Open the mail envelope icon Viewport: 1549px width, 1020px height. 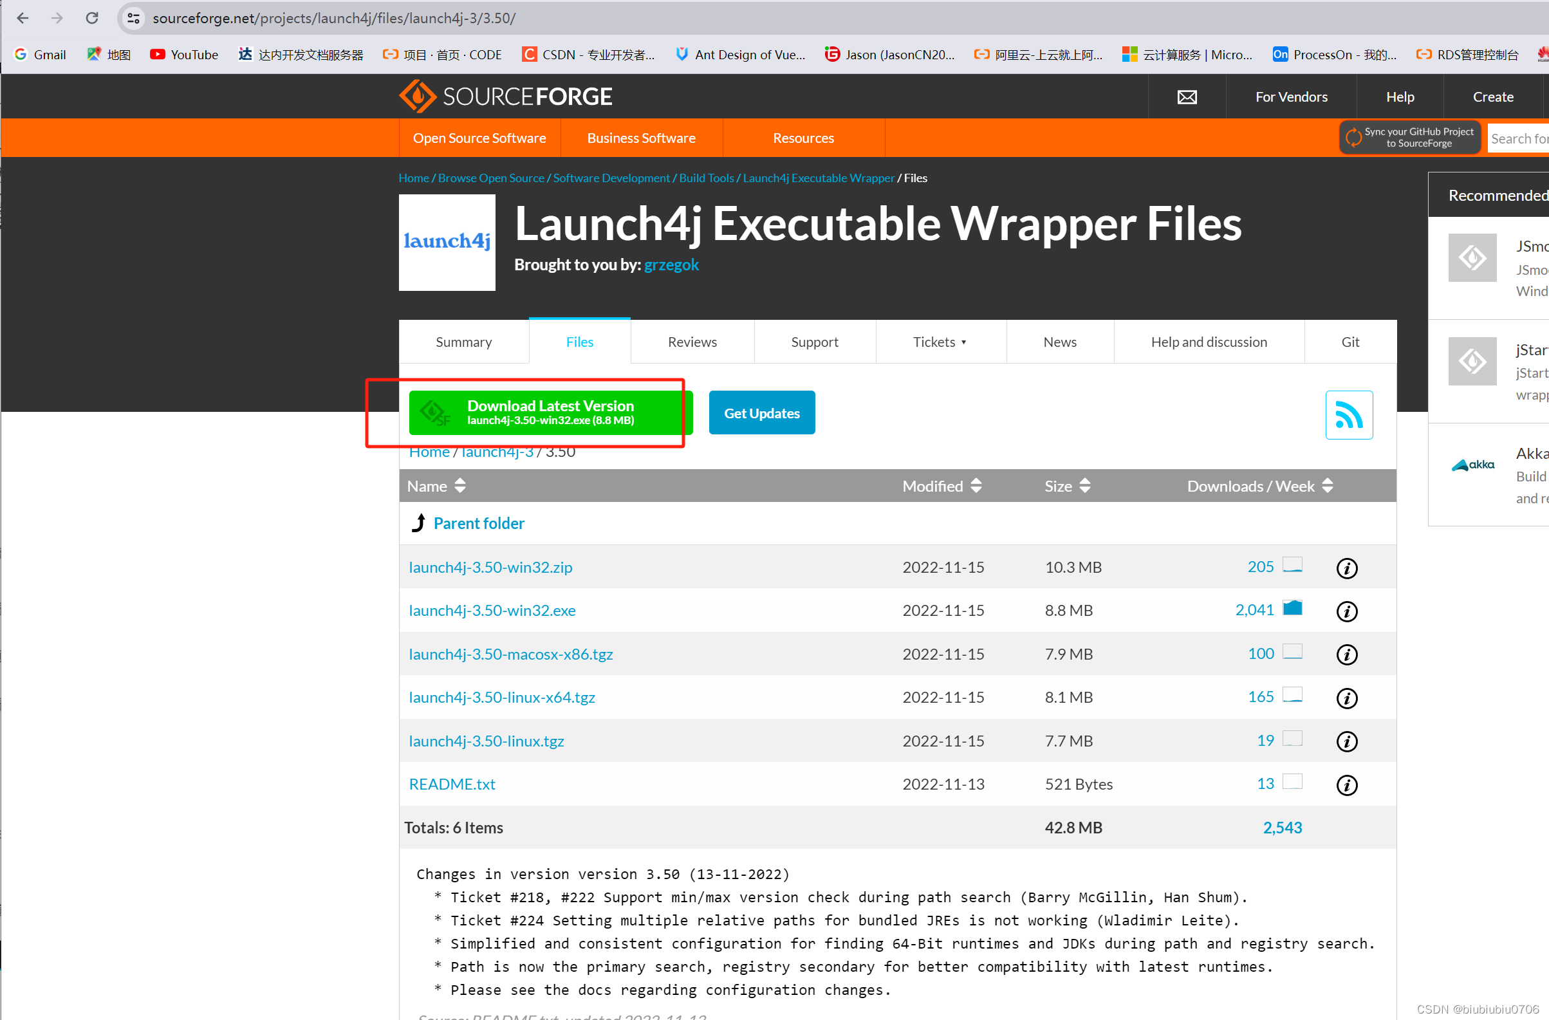[1187, 97]
